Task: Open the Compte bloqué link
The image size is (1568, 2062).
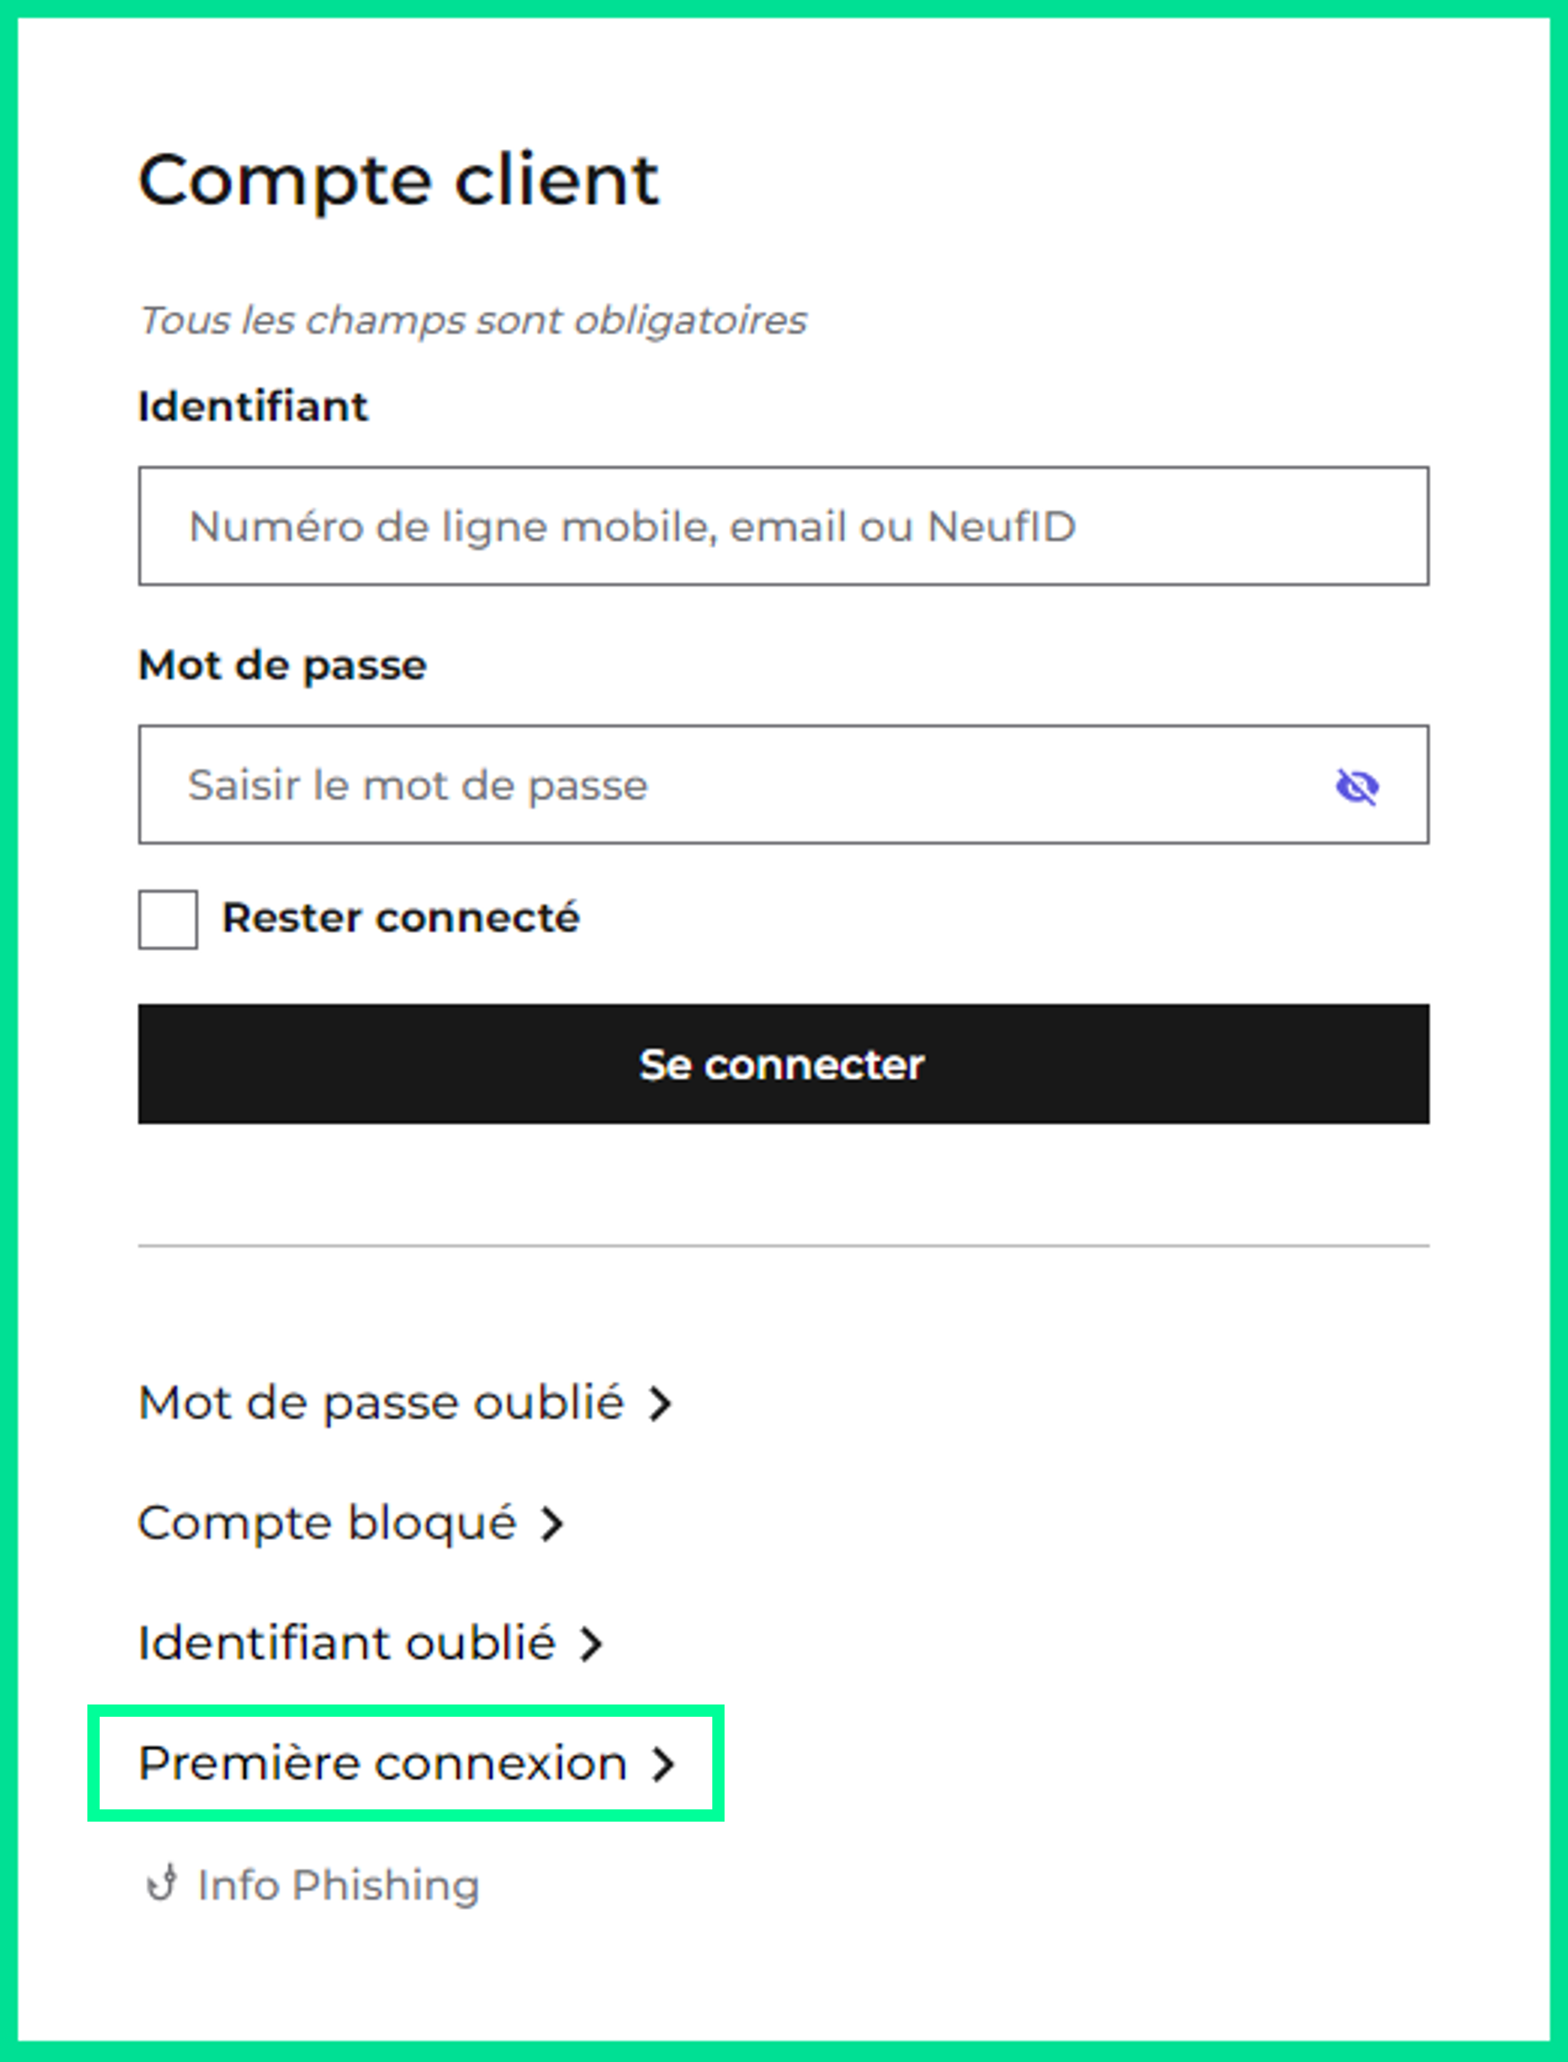Action: point(327,1524)
